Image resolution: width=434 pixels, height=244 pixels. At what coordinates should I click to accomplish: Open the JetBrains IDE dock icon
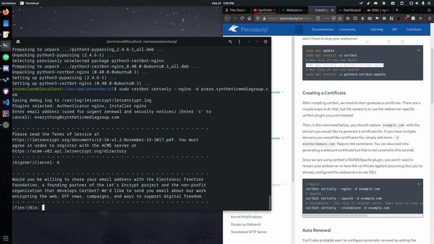click(x=6, y=113)
